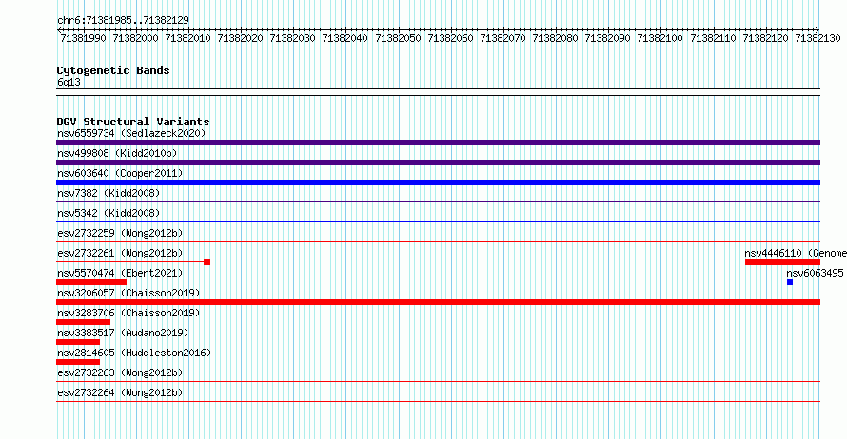Open the esv2732259 (Wong2012b) label
This screenshot has height=439, width=847.
[120, 233]
